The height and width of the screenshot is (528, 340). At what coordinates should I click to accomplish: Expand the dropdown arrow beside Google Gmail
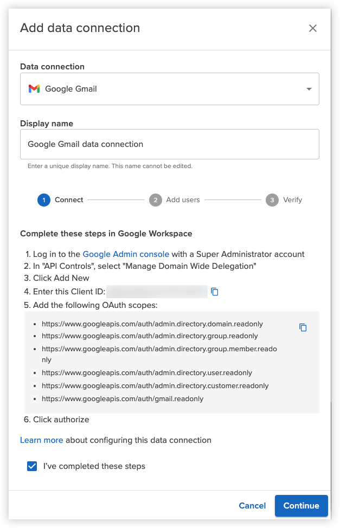[x=309, y=89]
